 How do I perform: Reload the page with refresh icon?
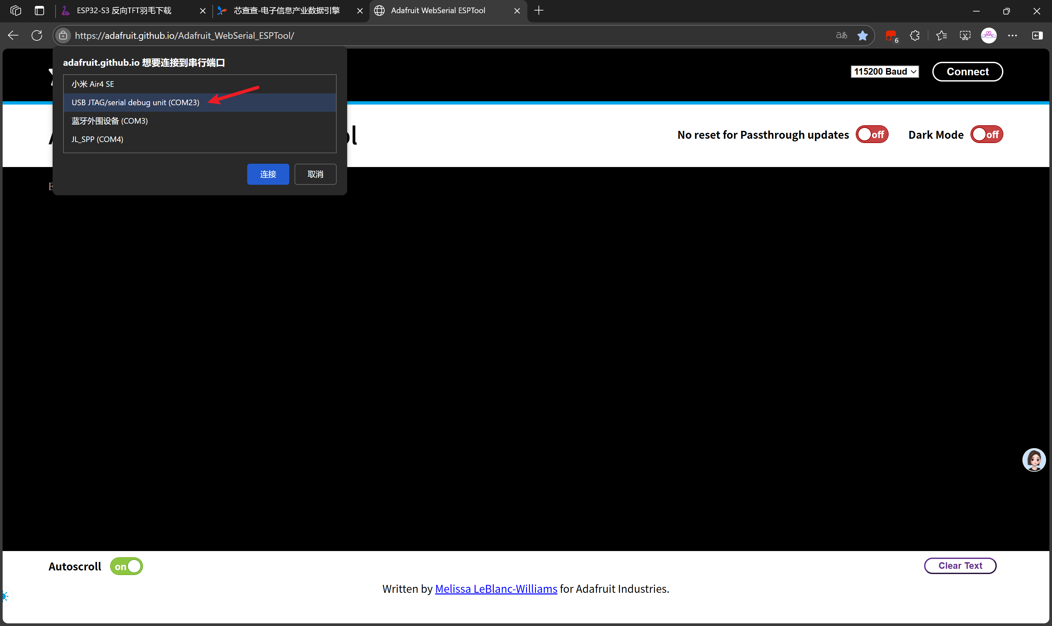[x=37, y=36]
